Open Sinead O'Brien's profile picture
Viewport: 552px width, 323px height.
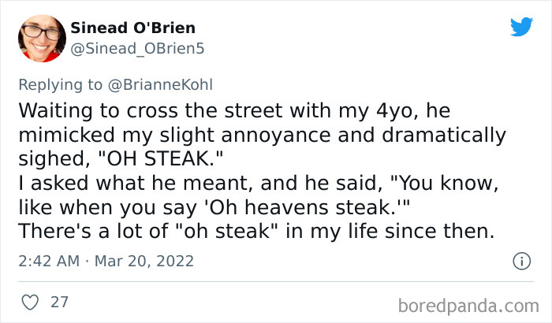[x=39, y=36]
